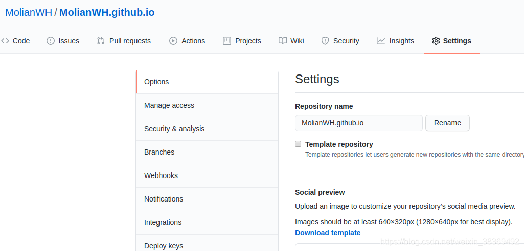
Task: Open Integrations settings
Action: coord(207,222)
